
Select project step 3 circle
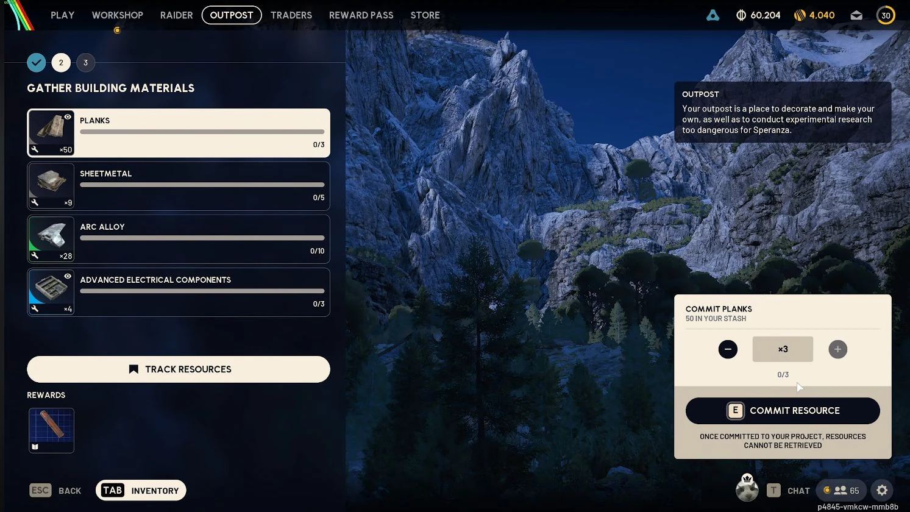pos(85,62)
